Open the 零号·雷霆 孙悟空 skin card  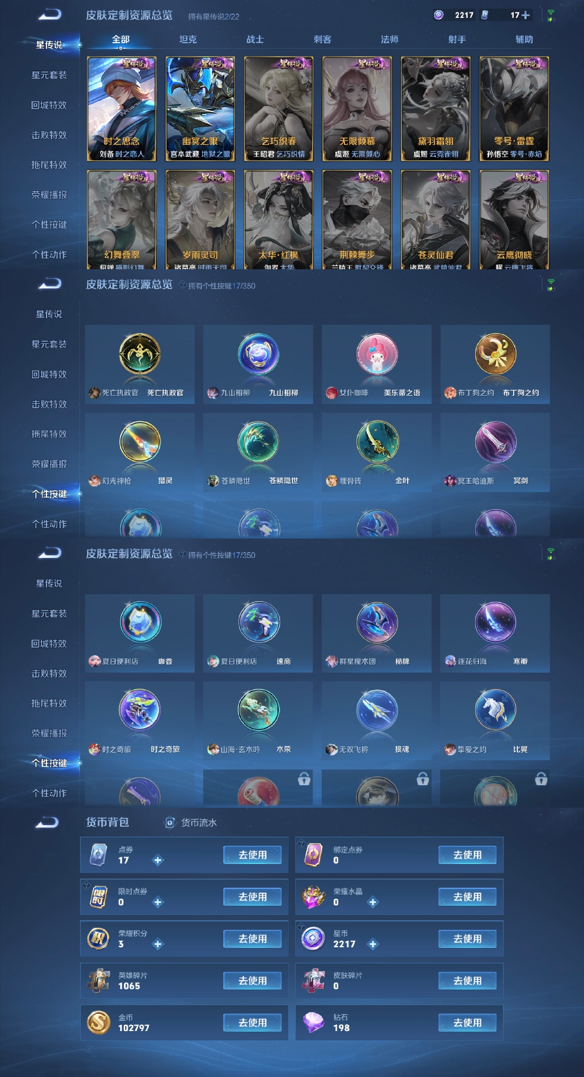coord(514,109)
